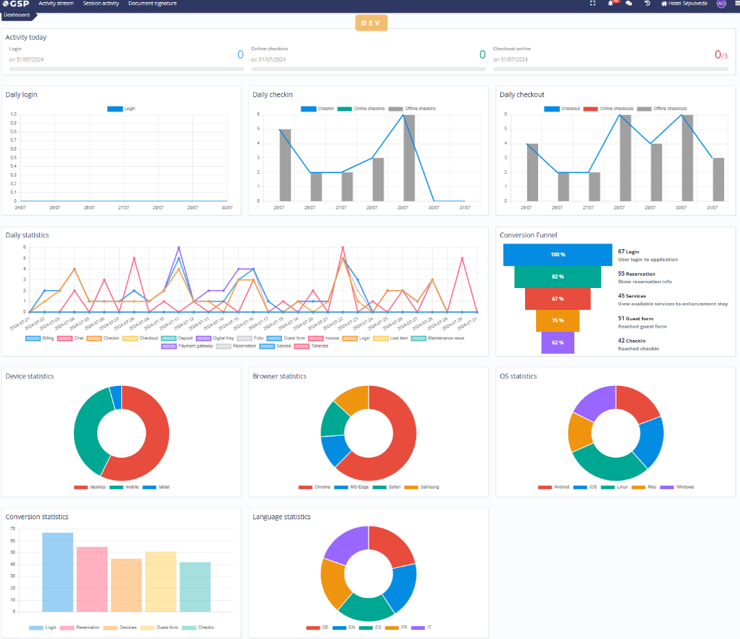
Task: Toggle fullscreen mode icon
Action: (x=593, y=3)
